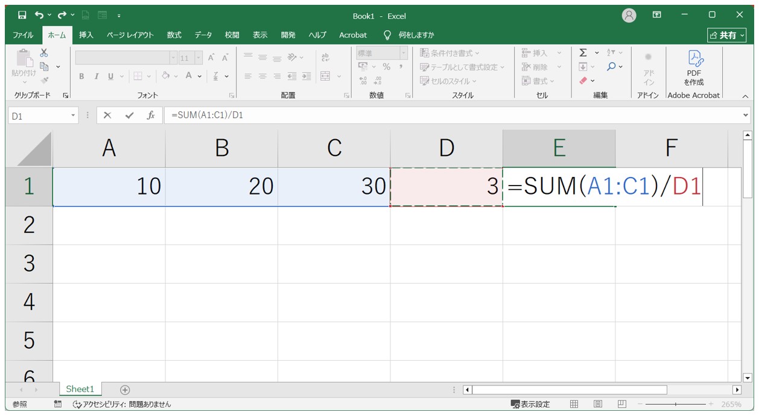Click the Redo arrow icon
759x415 pixels.
click(x=62, y=15)
